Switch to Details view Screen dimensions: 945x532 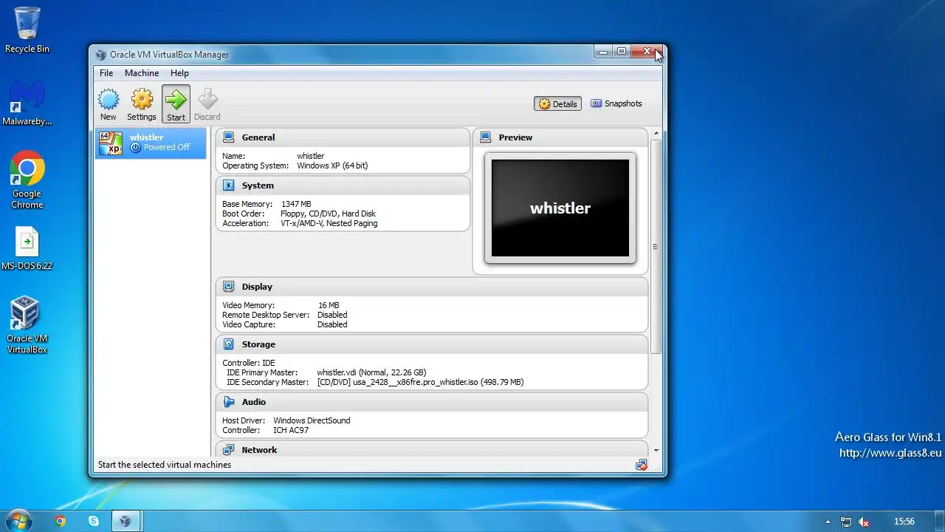pyautogui.click(x=557, y=104)
